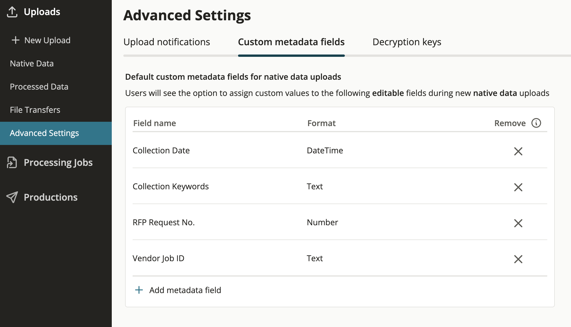The height and width of the screenshot is (327, 571).
Task: Switch to the Upload notifications tab
Action: point(167,42)
